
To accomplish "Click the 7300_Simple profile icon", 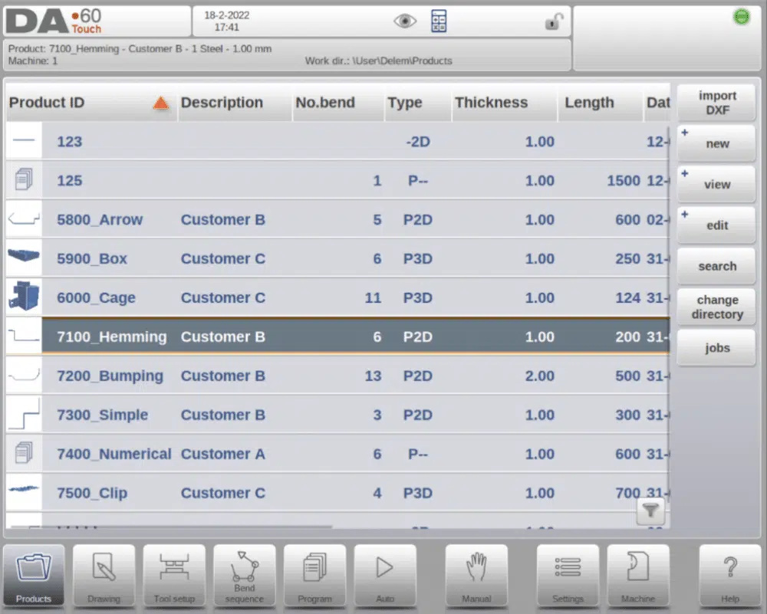I will tap(24, 414).
